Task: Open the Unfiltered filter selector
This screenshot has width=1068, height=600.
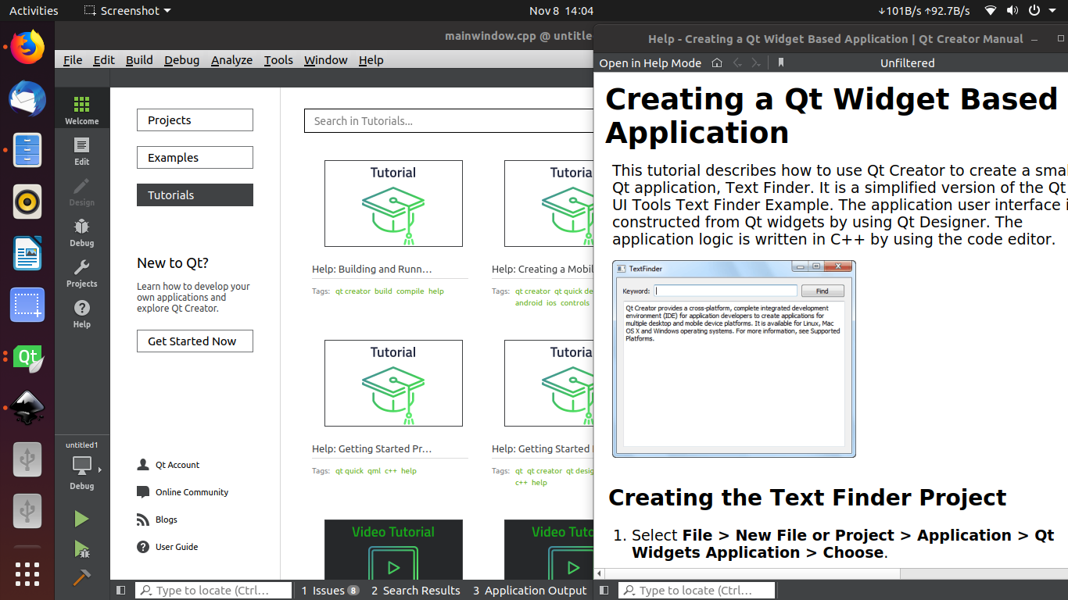Action: pos(907,62)
